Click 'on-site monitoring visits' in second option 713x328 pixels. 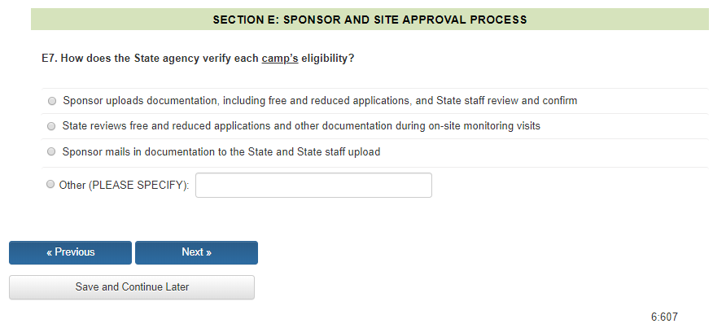coord(479,126)
